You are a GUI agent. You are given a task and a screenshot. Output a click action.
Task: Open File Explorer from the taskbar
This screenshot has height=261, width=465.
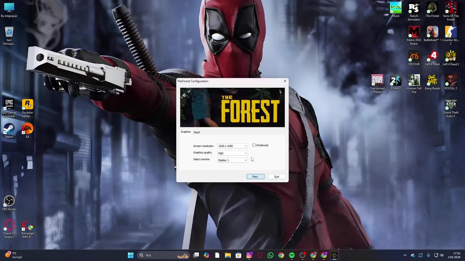coord(228,255)
